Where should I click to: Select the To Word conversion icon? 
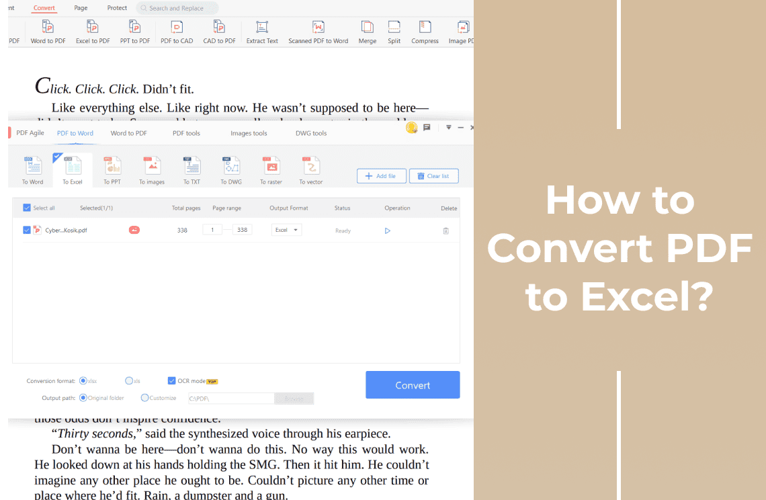pyautogui.click(x=32, y=169)
